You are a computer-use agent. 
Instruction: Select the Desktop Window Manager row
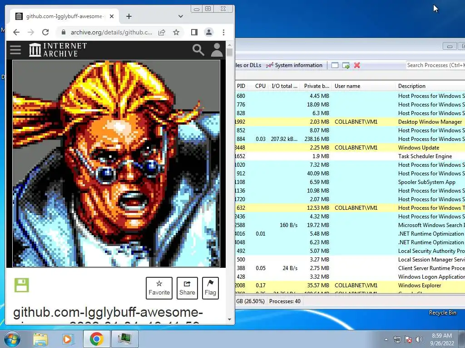click(350, 121)
